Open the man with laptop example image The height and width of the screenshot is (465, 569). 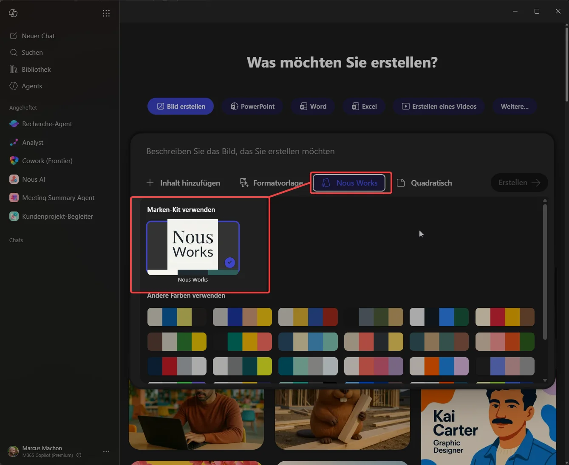[x=196, y=418]
